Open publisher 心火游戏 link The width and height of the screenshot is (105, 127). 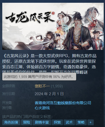click(x=42, y=108)
